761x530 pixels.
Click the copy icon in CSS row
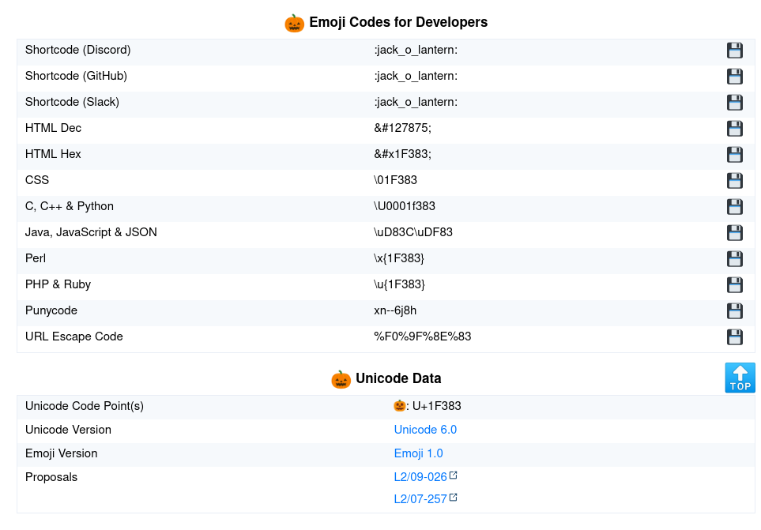[734, 181]
